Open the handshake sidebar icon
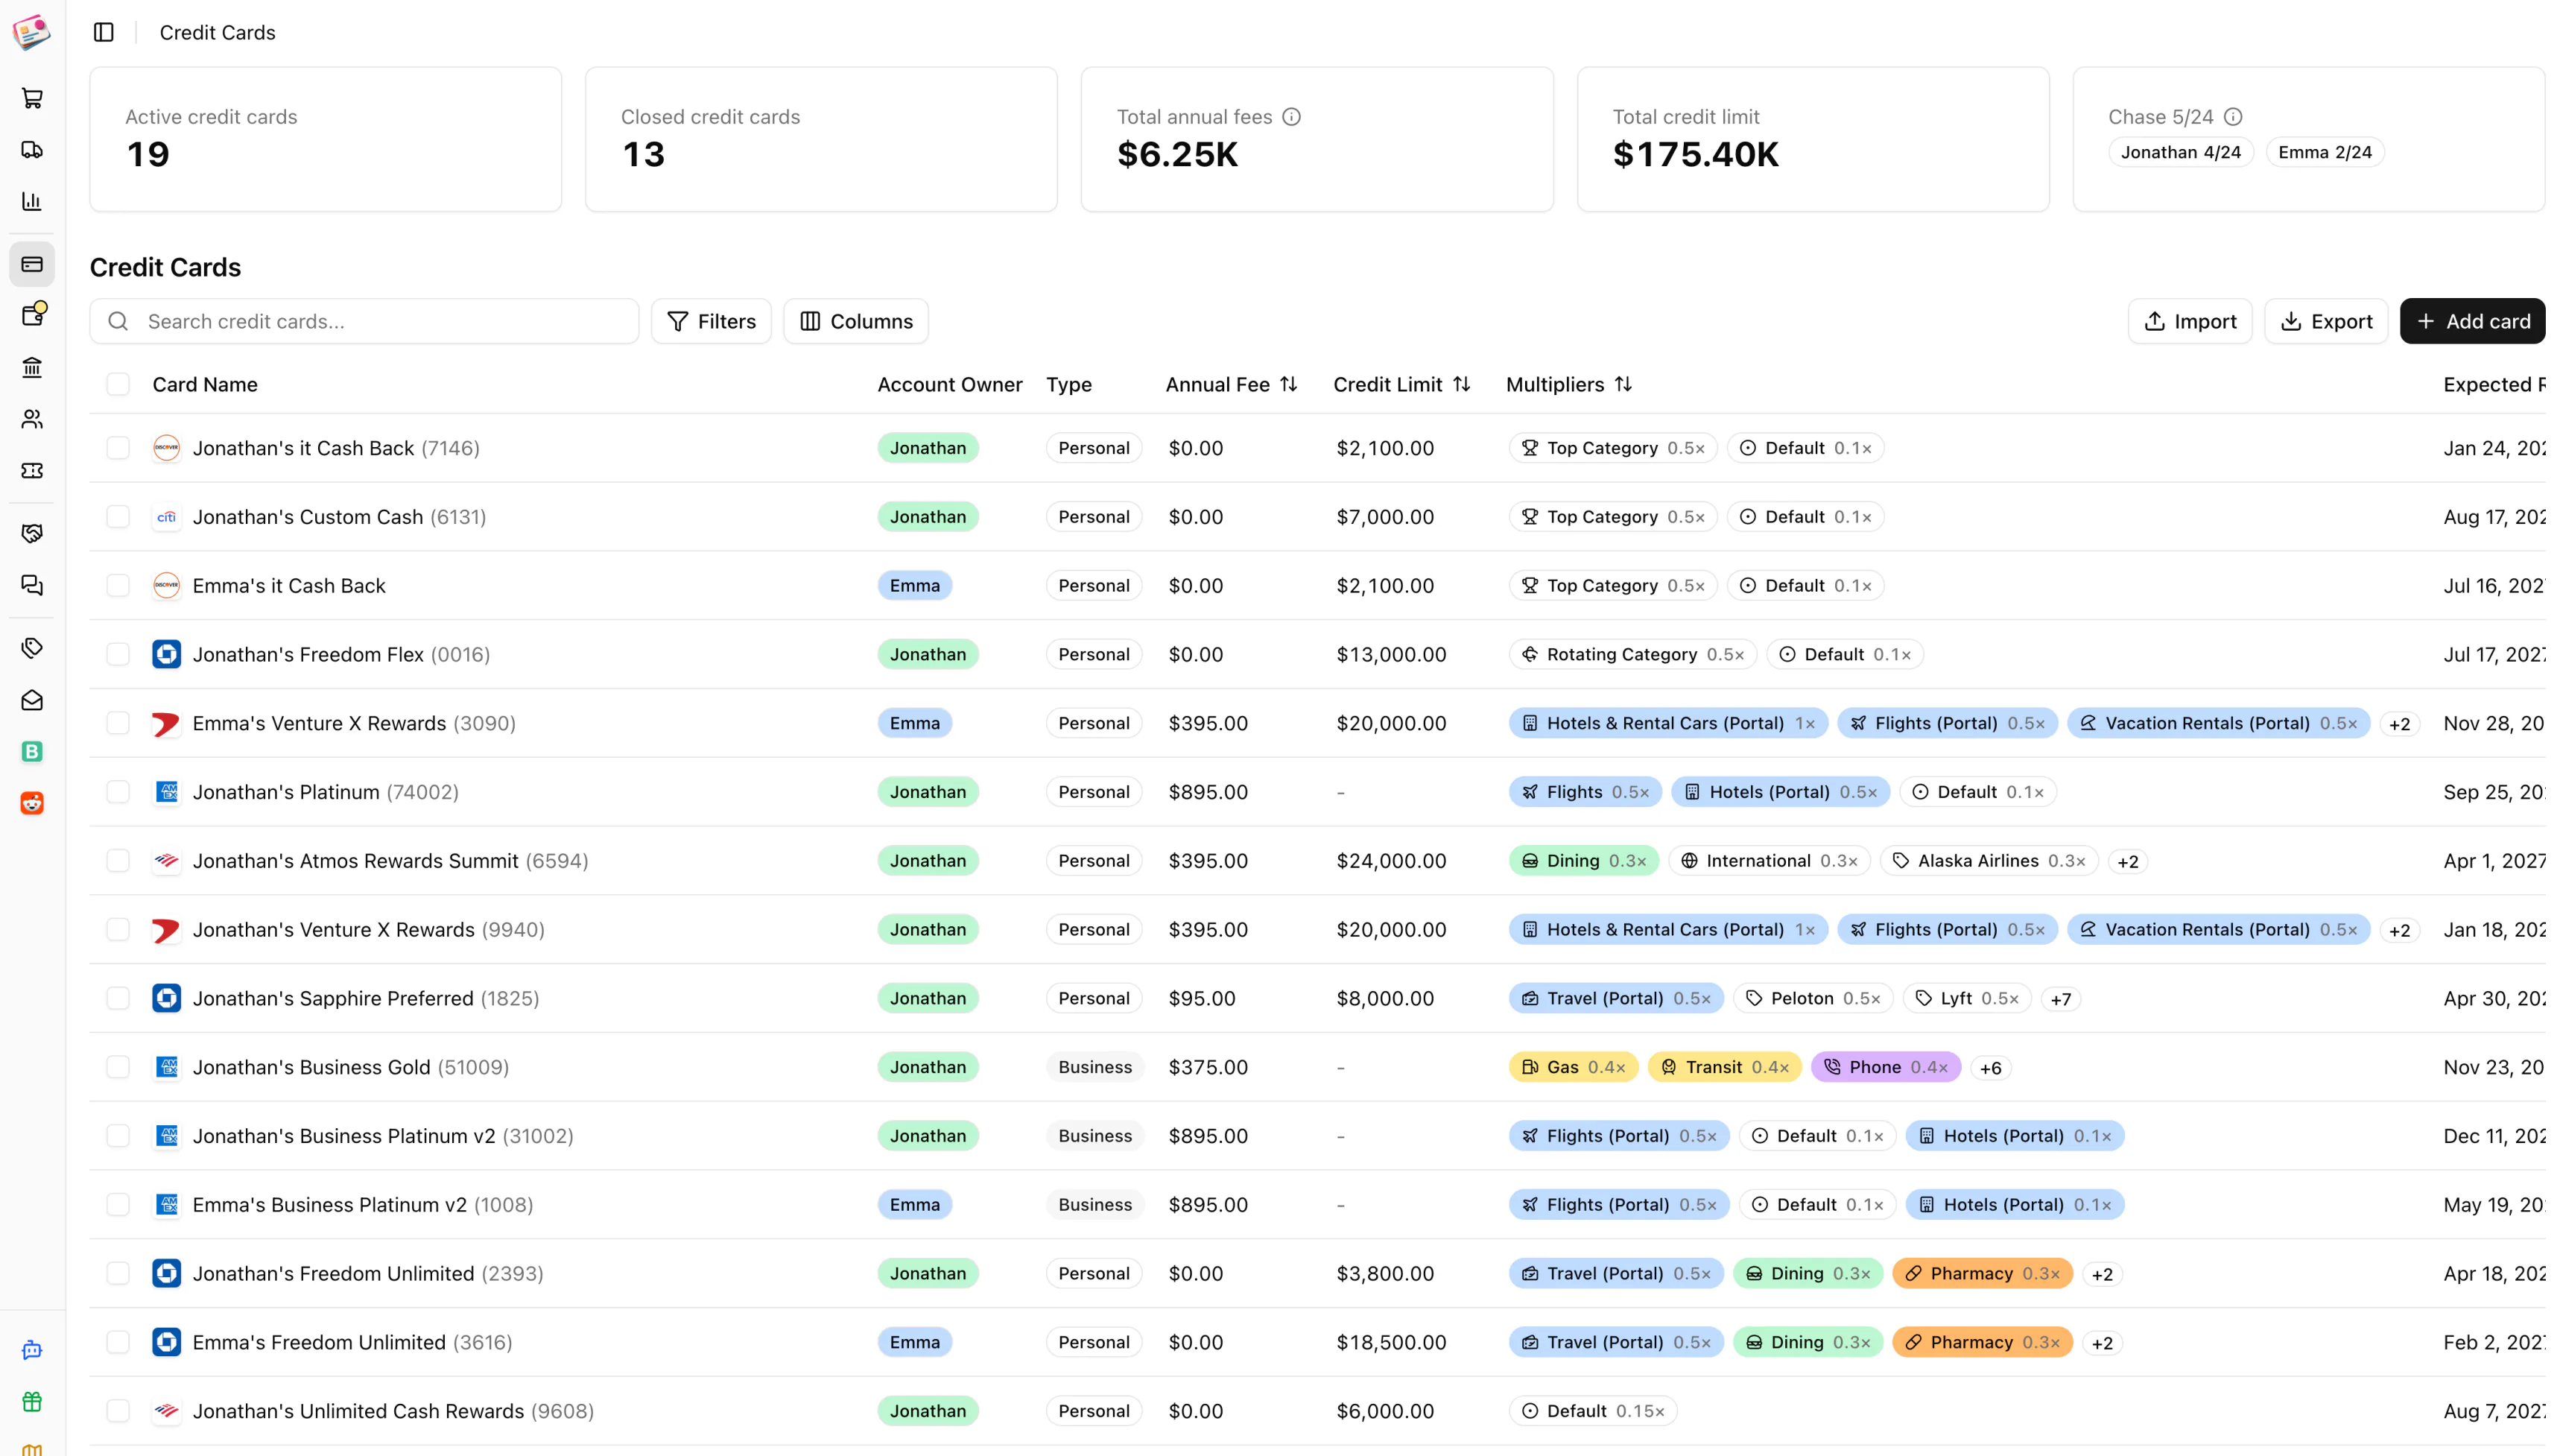 click(32, 533)
